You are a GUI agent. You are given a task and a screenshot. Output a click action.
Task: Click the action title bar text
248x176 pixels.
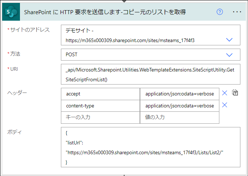(x=105, y=12)
